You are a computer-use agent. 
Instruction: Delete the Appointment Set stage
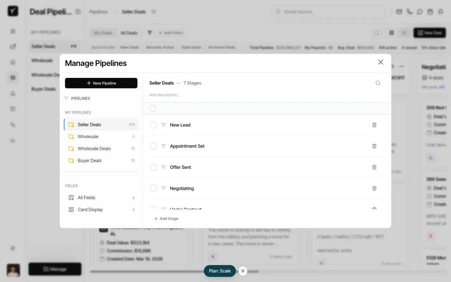pos(374,146)
